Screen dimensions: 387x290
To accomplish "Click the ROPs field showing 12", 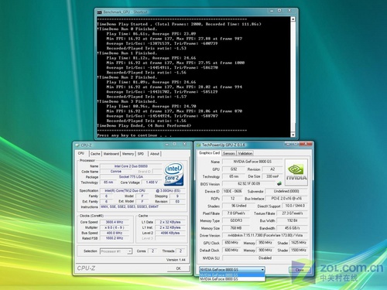I will click(232, 199).
